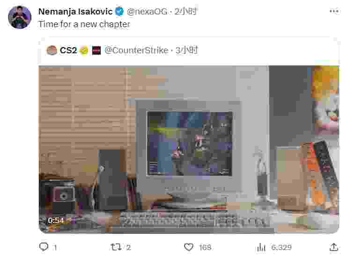347x257 pixels.
Task: Click the 3小时 timestamp of quoted post
Action: (x=187, y=50)
